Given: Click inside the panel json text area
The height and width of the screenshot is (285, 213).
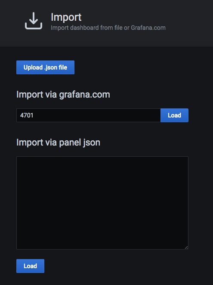Looking at the screenshot, I should pos(102,203).
